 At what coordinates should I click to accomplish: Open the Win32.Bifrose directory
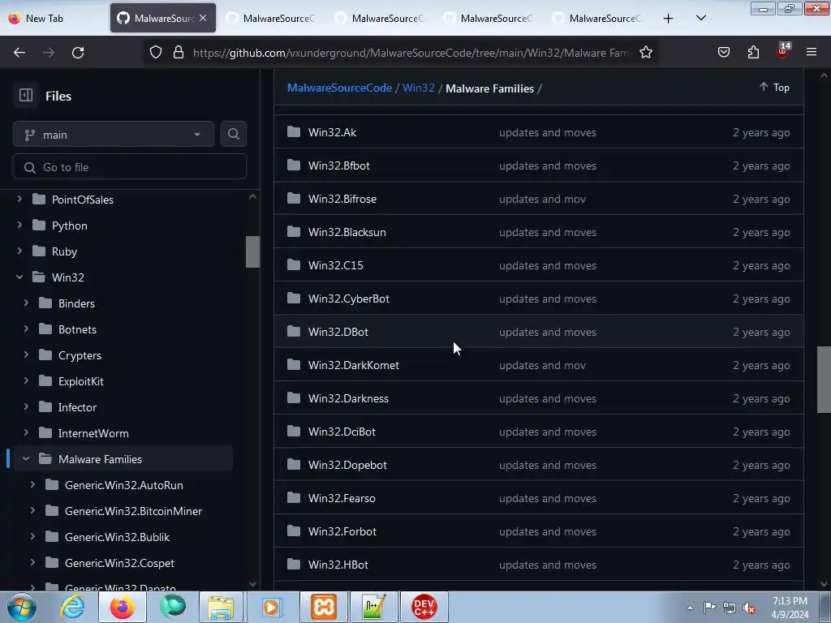[342, 199]
